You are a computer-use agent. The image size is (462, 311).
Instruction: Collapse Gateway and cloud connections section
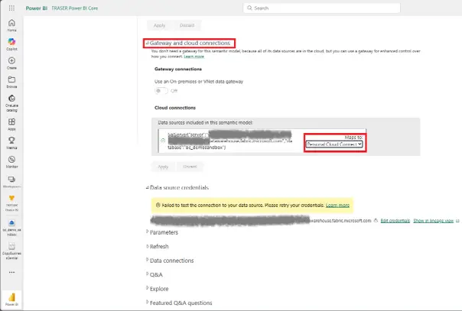point(148,44)
